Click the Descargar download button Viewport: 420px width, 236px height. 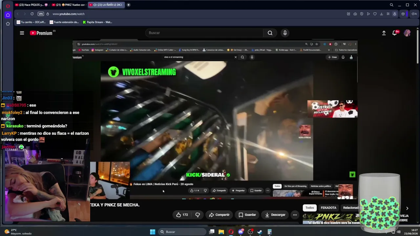tap(275, 215)
